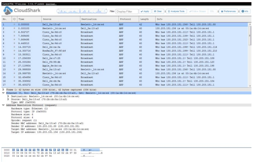
Task: Click comment marker of packet 4
Action: (x=14, y=36)
